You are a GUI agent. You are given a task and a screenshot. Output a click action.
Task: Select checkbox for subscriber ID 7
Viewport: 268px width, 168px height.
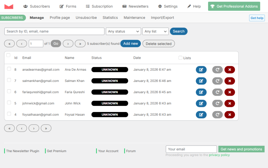(x=9, y=80)
